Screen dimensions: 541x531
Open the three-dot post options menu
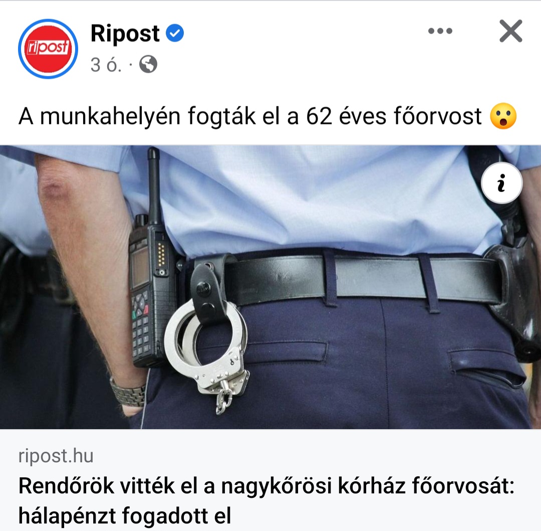coord(440,31)
